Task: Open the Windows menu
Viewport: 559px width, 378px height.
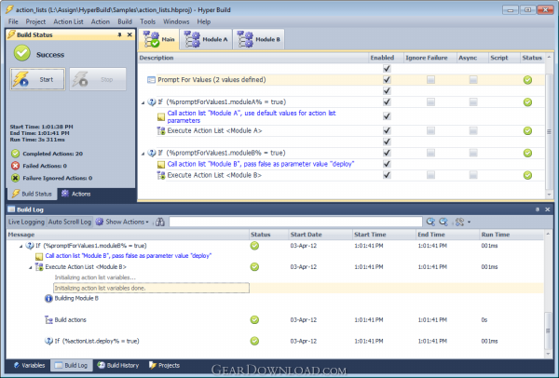Action: (176, 21)
